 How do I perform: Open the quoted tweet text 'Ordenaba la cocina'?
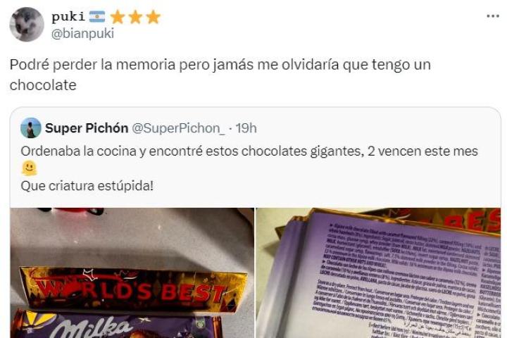click(x=249, y=151)
